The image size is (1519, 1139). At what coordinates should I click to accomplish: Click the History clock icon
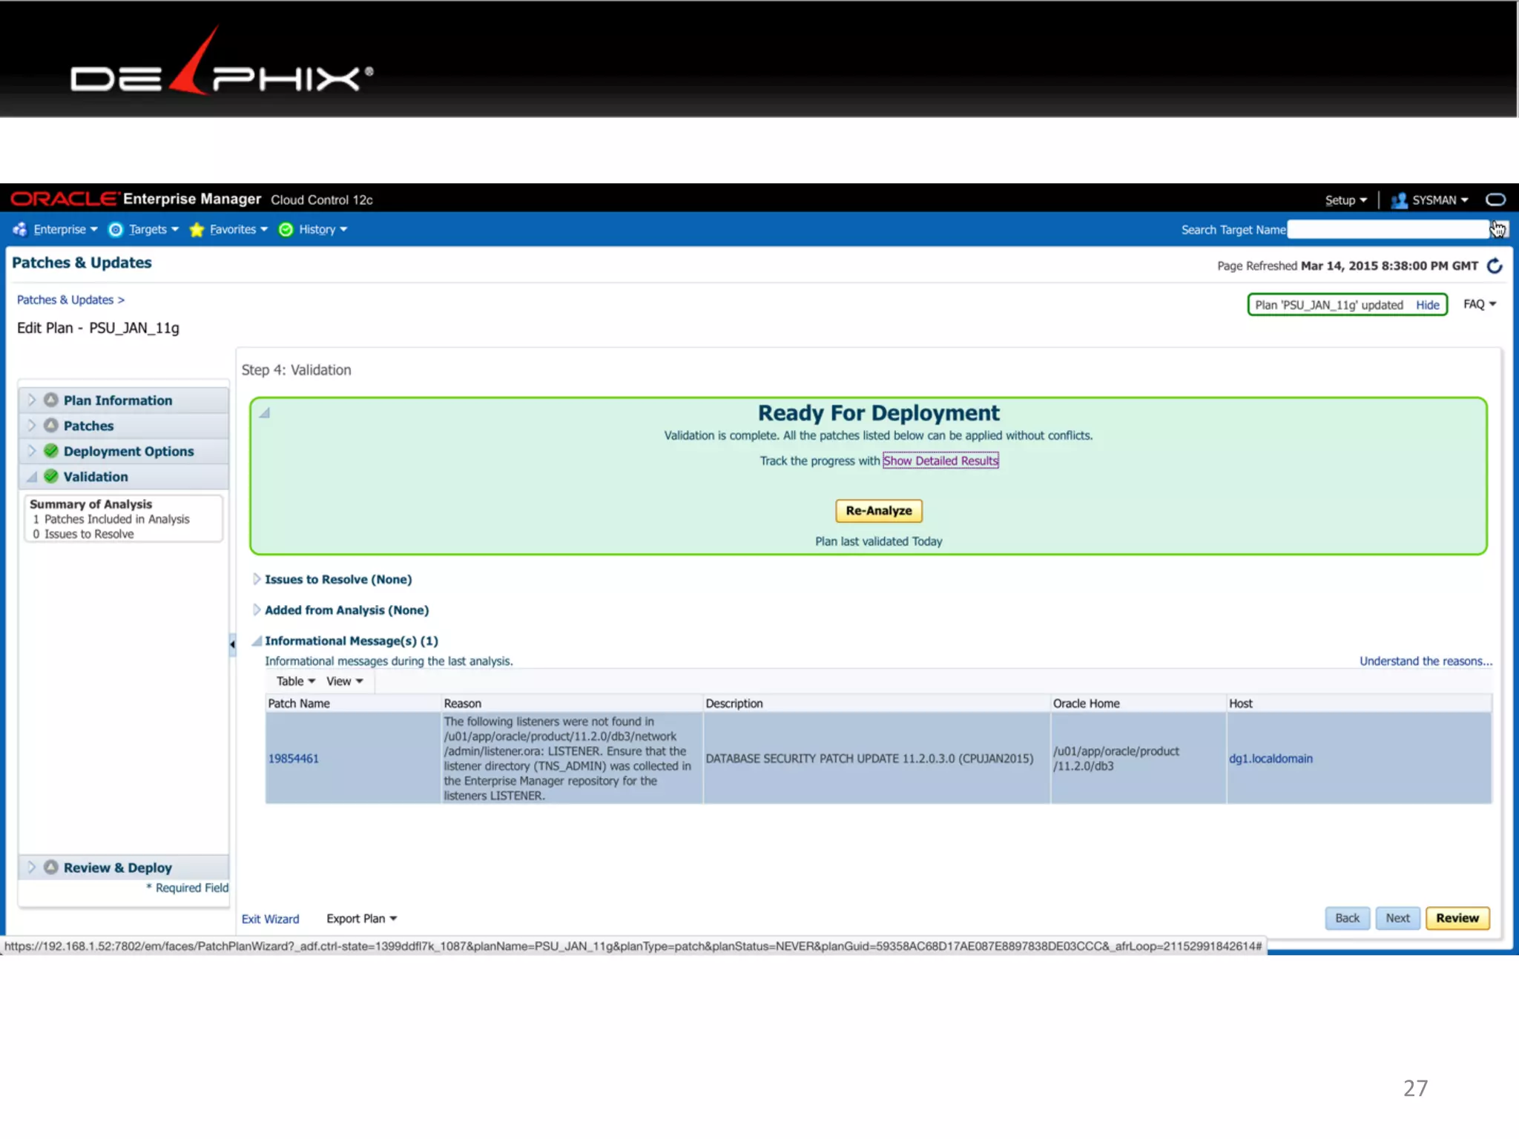pos(286,229)
